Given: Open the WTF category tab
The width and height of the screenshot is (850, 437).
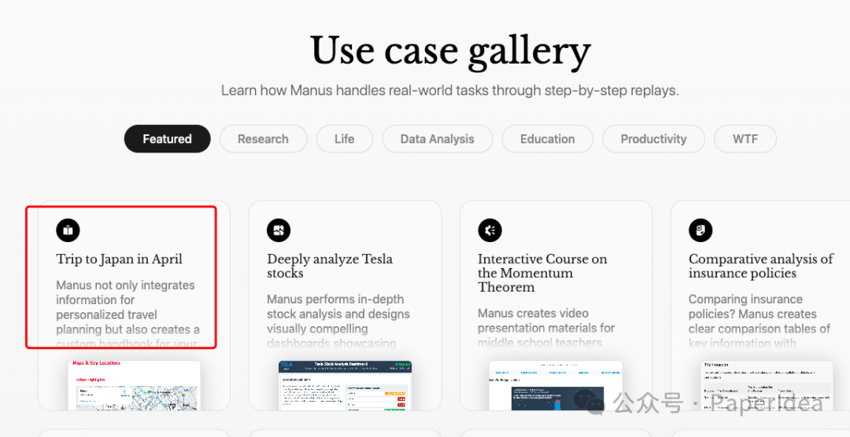Looking at the screenshot, I should click(x=745, y=139).
